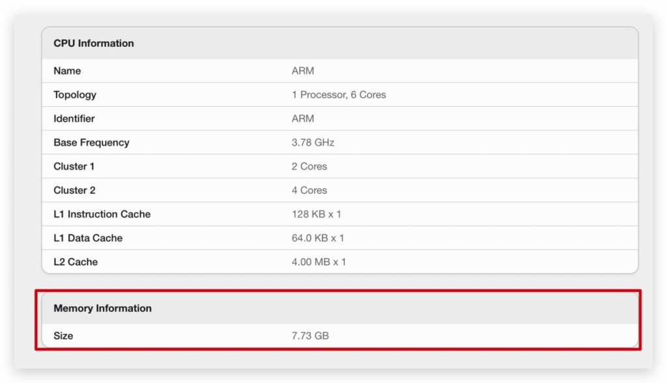Screen dimensions: 667x383
Task: Select '1 Processor, 6 Cores' value
Action: [x=339, y=94]
